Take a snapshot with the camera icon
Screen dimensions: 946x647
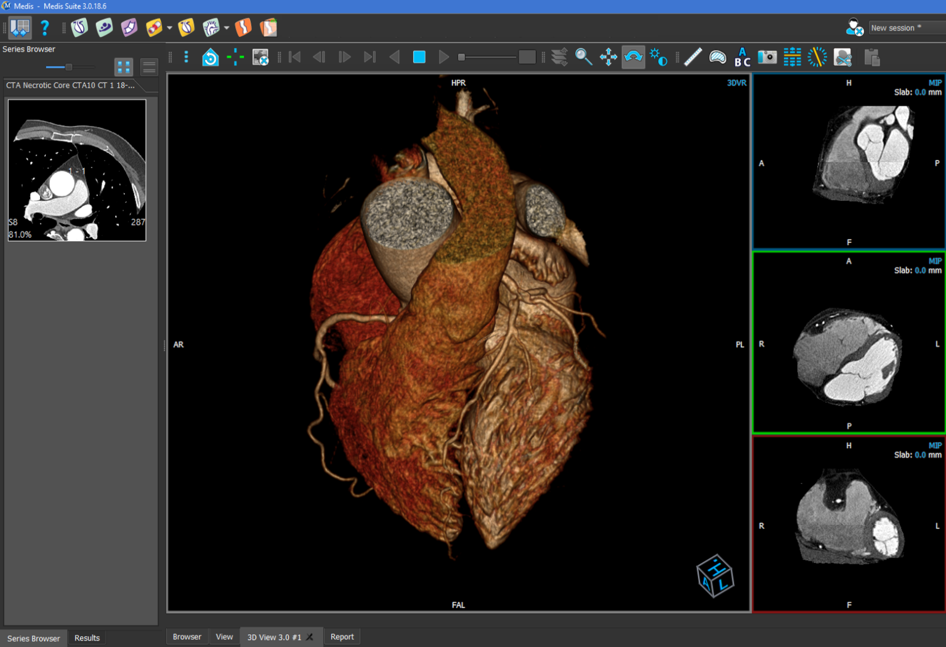pyautogui.click(x=767, y=57)
